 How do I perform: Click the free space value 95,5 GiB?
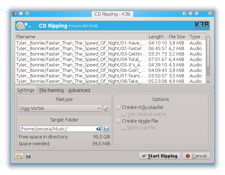click(x=101, y=137)
